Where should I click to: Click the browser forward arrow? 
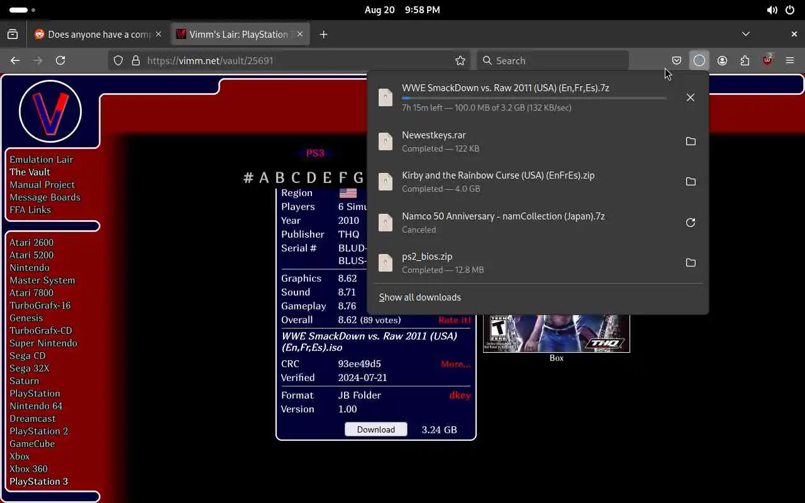point(38,60)
